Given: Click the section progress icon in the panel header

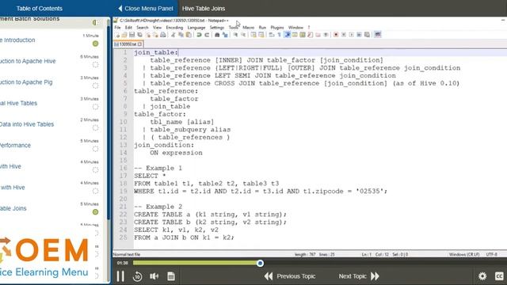Looking at the screenshot, I should (x=95, y=23).
